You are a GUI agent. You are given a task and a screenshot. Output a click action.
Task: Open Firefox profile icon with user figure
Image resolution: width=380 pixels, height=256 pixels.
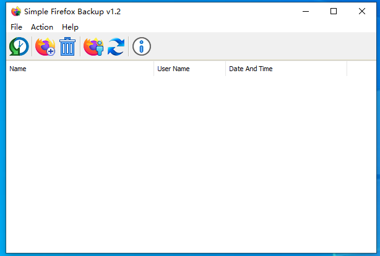click(93, 46)
